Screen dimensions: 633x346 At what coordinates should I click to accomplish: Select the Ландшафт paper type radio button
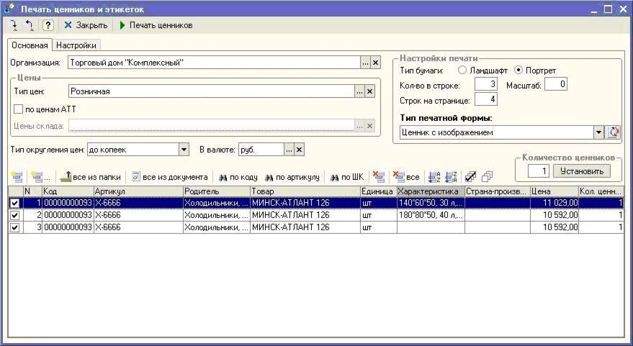462,70
